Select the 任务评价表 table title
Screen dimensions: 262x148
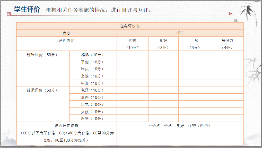pyautogui.click(x=130, y=26)
